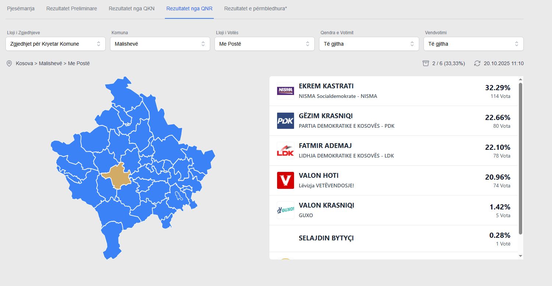Click the refresh timestamp icon
This screenshot has width=552, height=286.
(477, 63)
